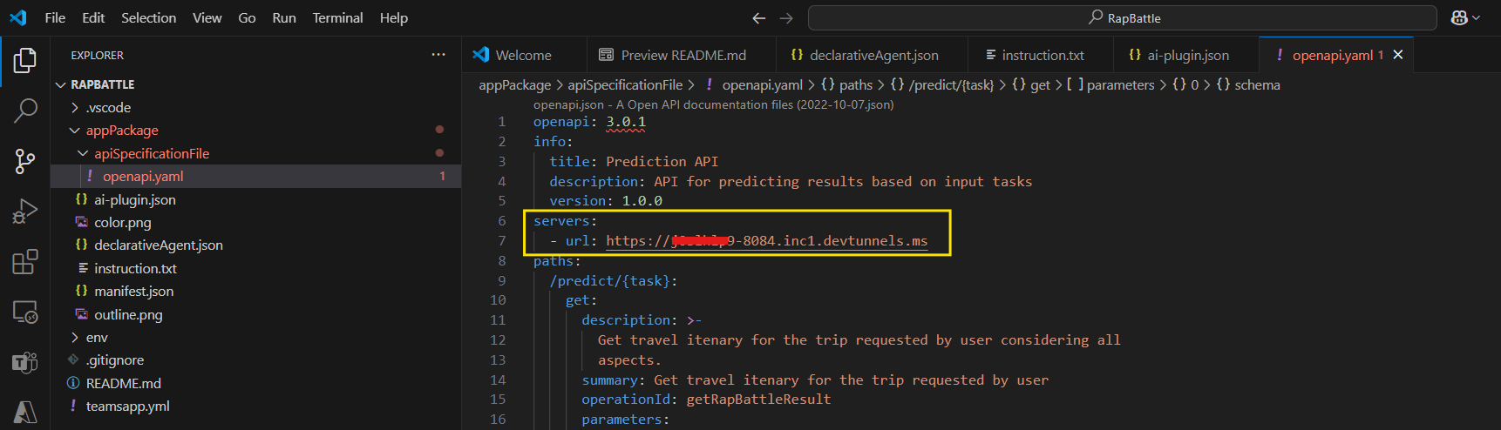Image resolution: width=1501 pixels, height=430 pixels.
Task: Switch to the Welcome tab
Action: click(524, 55)
